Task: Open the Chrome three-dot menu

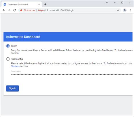Action: click(130, 10)
